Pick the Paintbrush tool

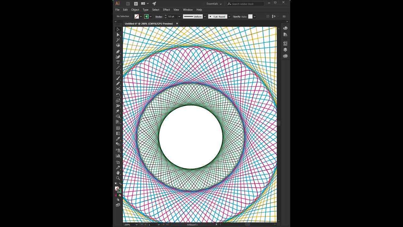[118, 78]
